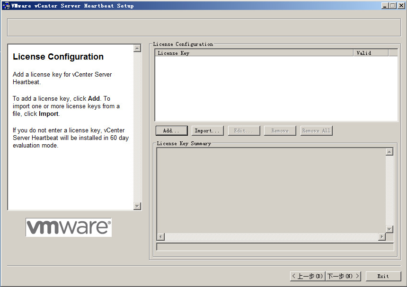407x287 pixels.
Task: Click the horizontal scrollbar track in Summary
Action: pos(271,236)
